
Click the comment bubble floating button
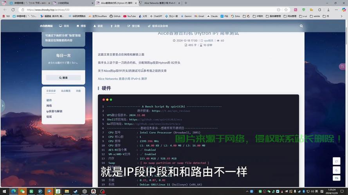tap(336, 161)
